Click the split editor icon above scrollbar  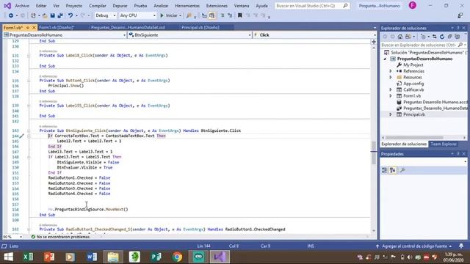click(x=374, y=42)
